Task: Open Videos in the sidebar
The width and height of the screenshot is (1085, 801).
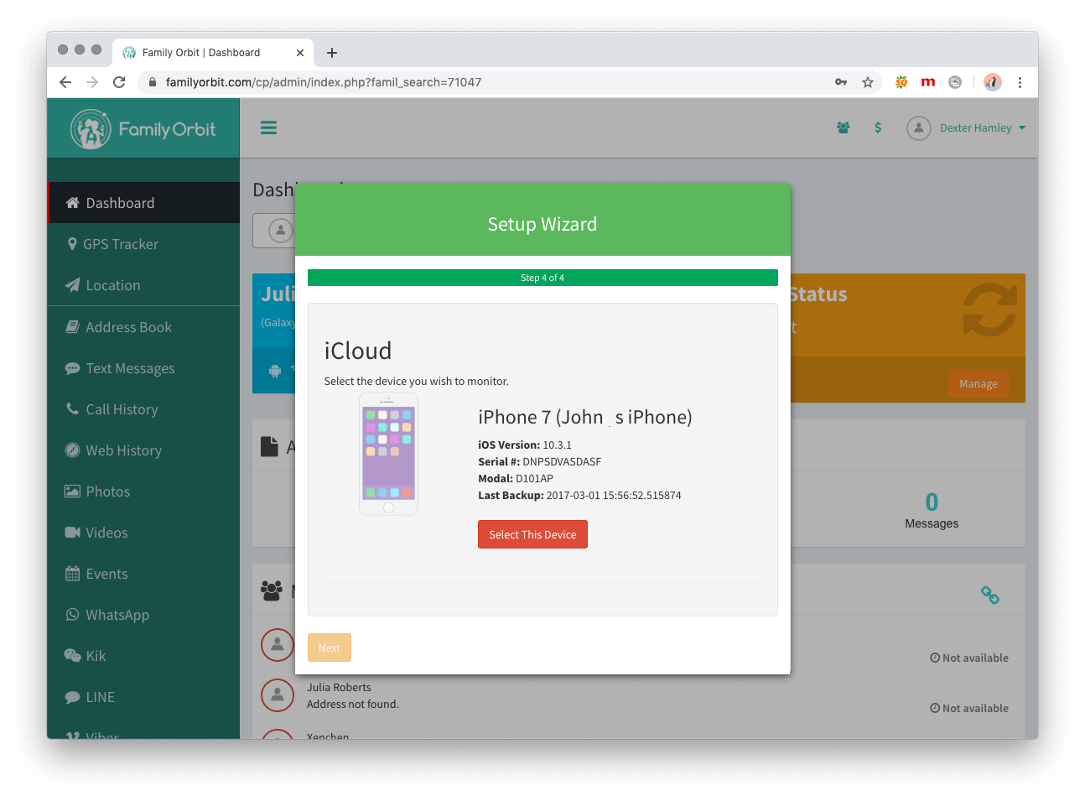Action: point(143,533)
